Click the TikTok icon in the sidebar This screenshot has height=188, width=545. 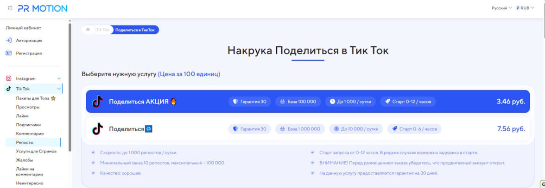[x=8, y=89]
